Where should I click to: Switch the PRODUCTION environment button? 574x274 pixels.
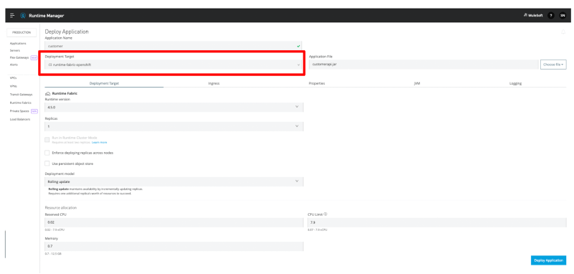tap(22, 32)
